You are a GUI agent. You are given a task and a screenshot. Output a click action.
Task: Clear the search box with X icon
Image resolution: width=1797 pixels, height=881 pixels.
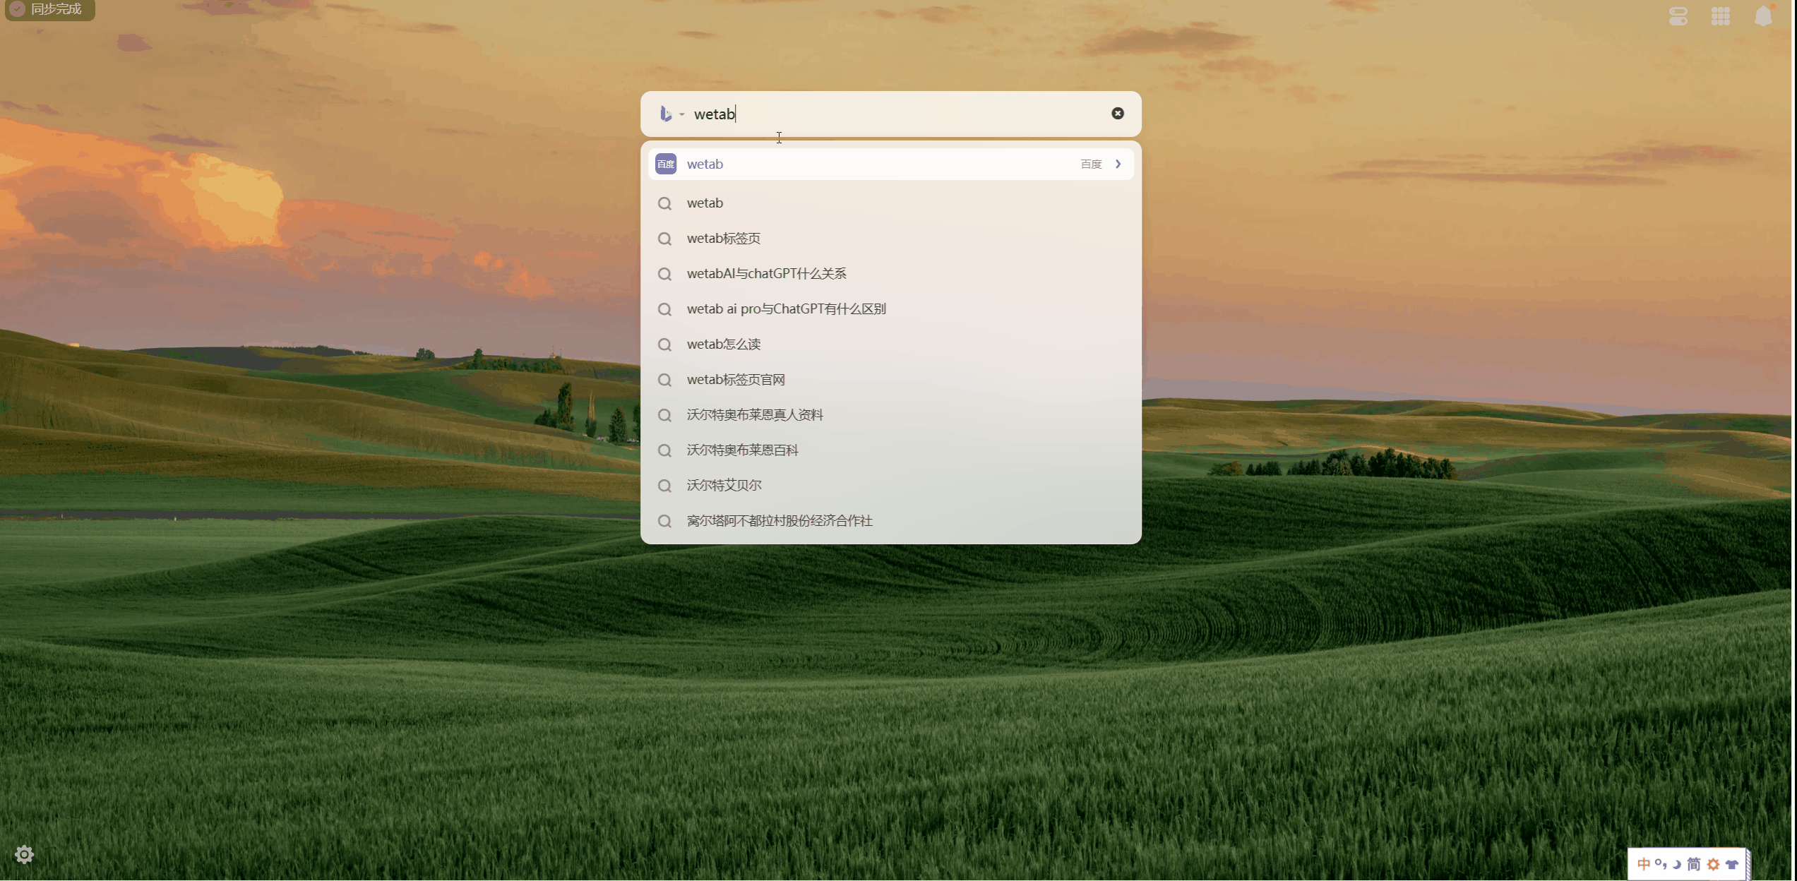(1117, 114)
